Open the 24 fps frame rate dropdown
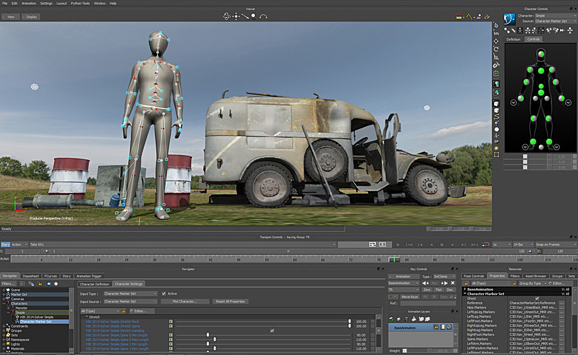Image resolution: width=578 pixels, height=355 pixels. pos(522,244)
